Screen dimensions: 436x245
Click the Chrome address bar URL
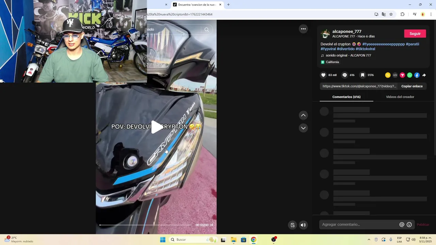(x=180, y=14)
